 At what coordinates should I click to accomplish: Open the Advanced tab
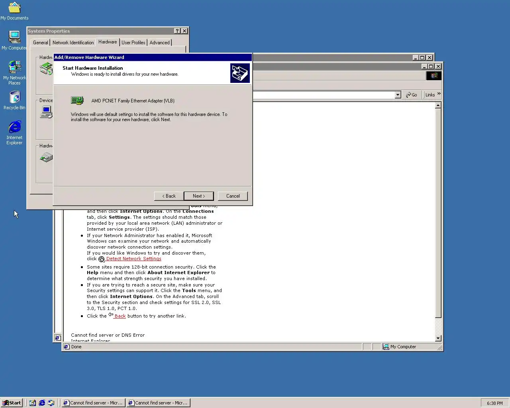[159, 43]
